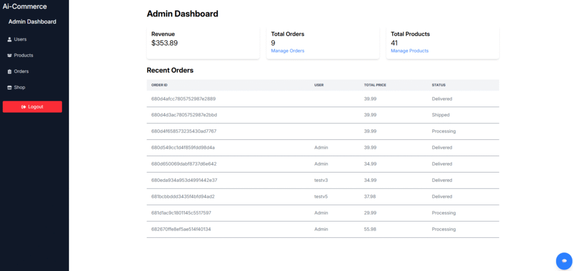
Task: Click Processing status of order 680d4f658573235430ad7767
Action: [x=444, y=131]
